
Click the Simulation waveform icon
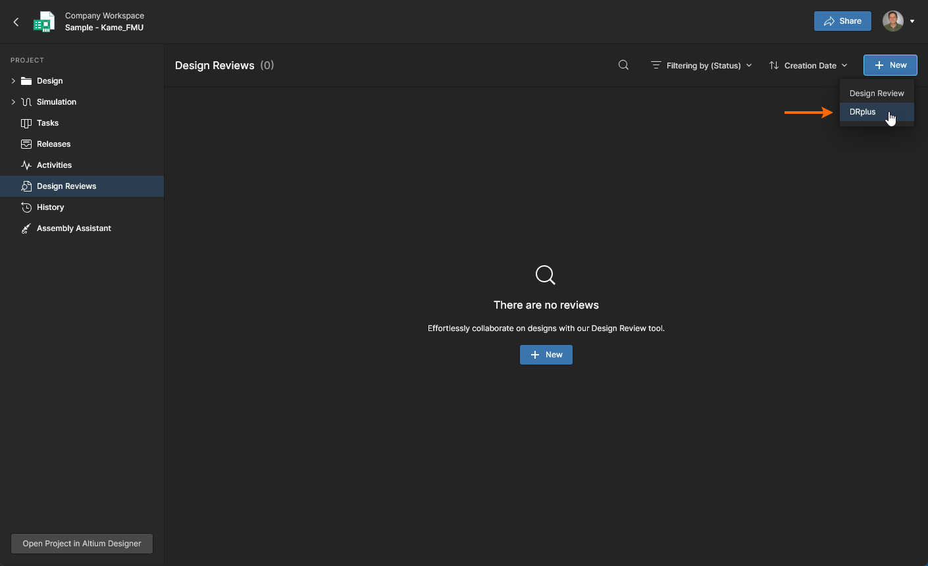pyautogui.click(x=26, y=102)
